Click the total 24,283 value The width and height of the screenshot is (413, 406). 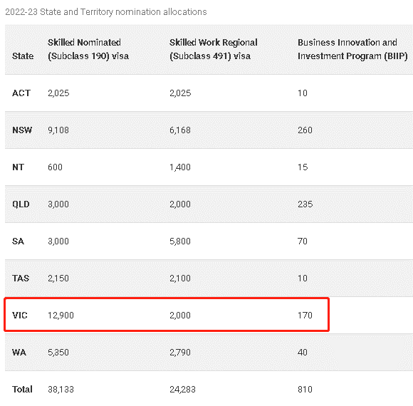point(182,390)
